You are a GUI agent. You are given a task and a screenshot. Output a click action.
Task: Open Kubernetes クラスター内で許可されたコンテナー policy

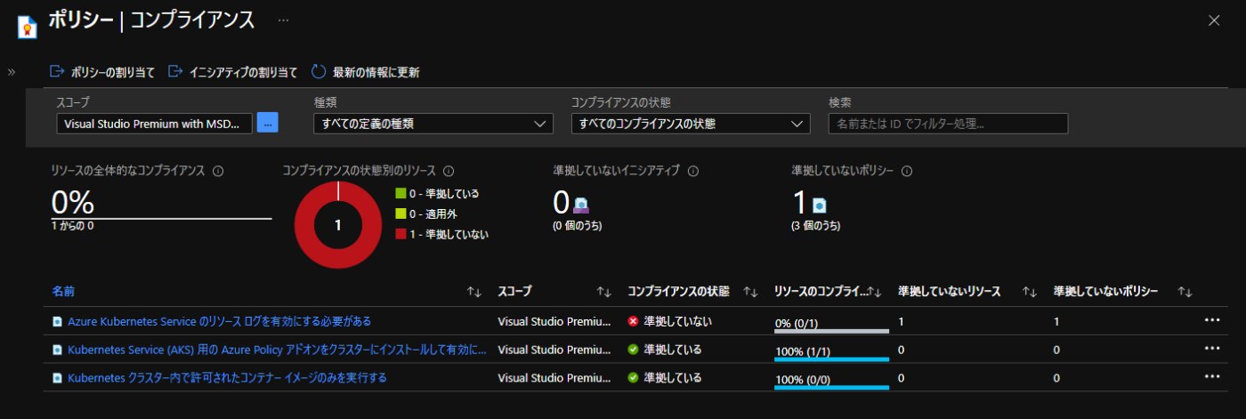coord(227,378)
